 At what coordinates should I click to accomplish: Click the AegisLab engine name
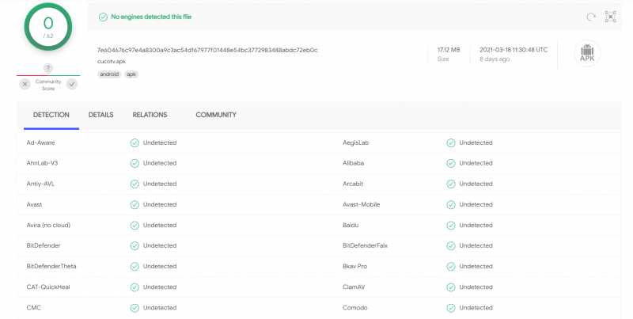click(355, 142)
